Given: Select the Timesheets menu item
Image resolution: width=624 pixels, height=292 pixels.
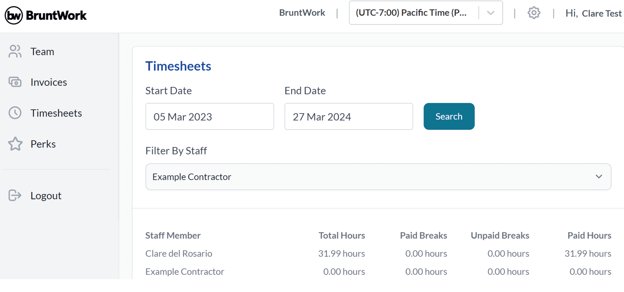Looking at the screenshot, I should tap(56, 113).
